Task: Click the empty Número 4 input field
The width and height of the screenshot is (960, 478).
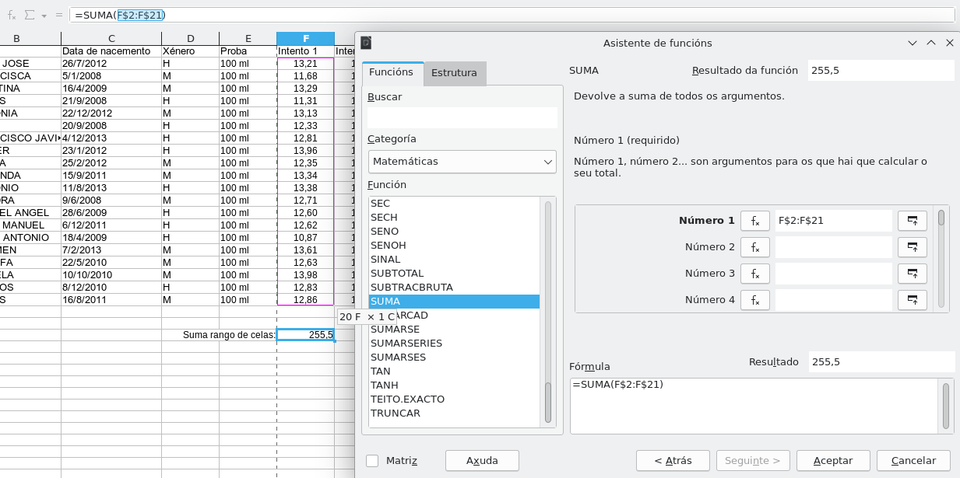Action: click(x=833, y=300)
